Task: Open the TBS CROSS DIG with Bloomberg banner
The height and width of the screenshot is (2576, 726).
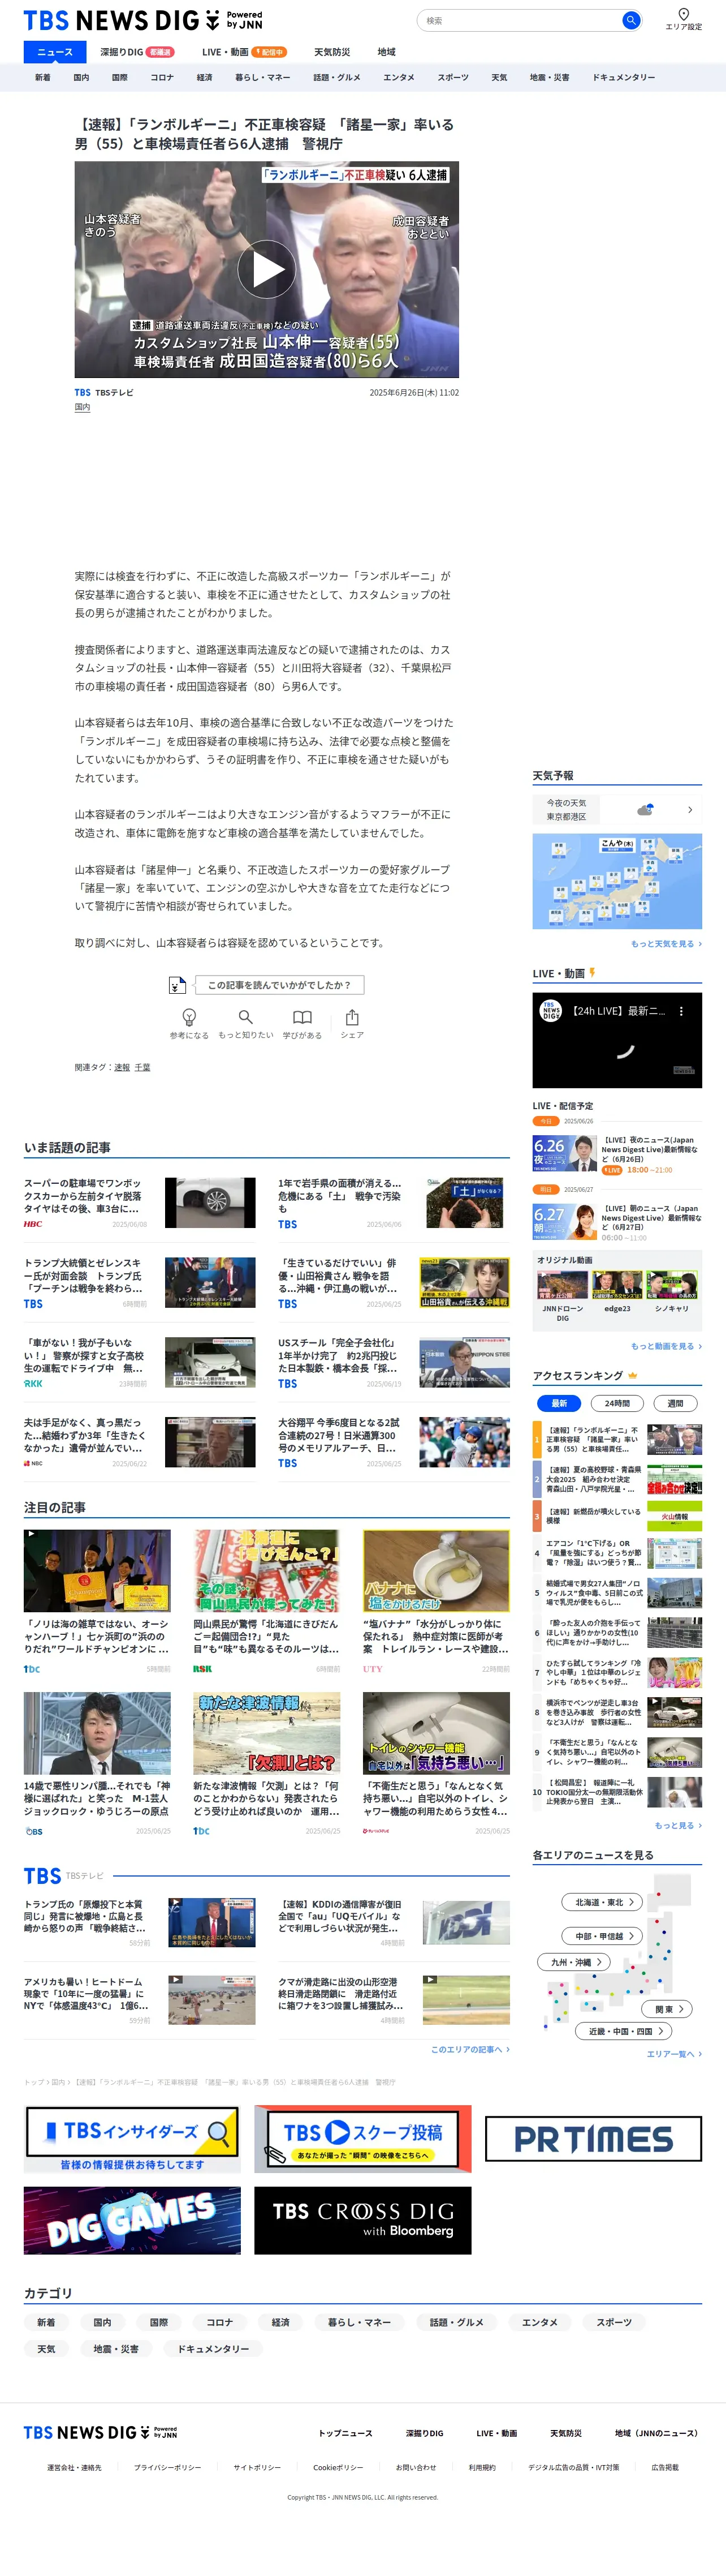Action: tap(362, 2220)
